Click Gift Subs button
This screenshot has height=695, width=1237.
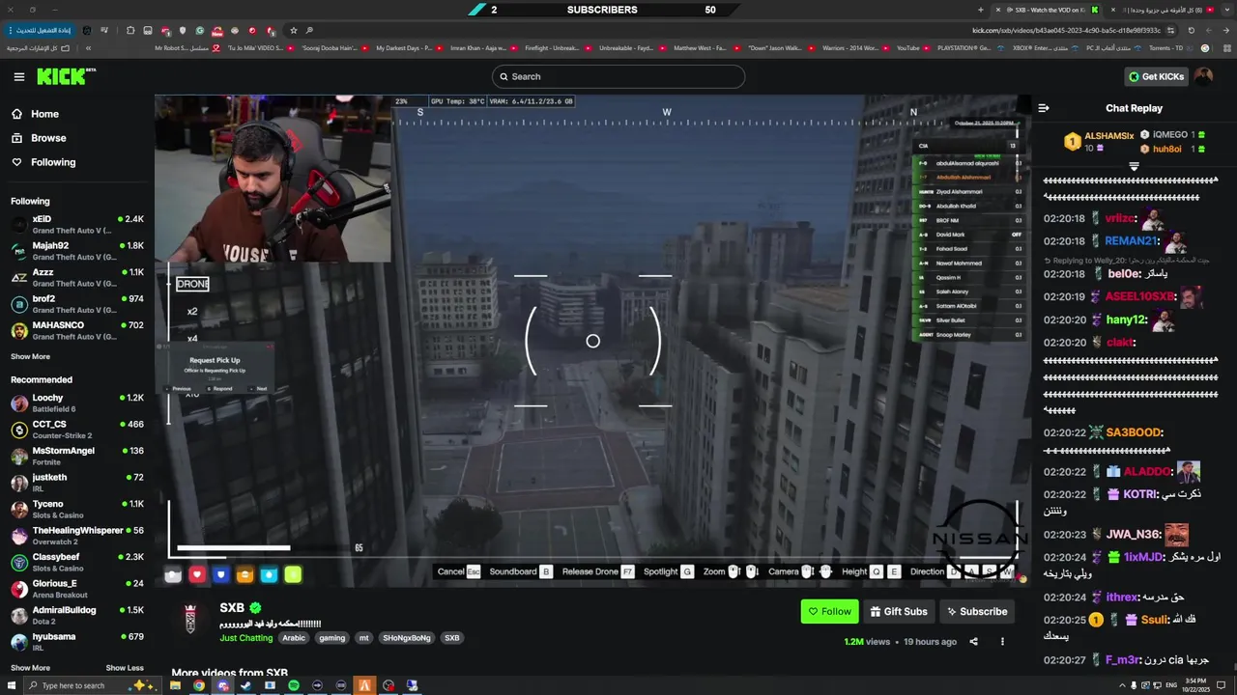899,611
